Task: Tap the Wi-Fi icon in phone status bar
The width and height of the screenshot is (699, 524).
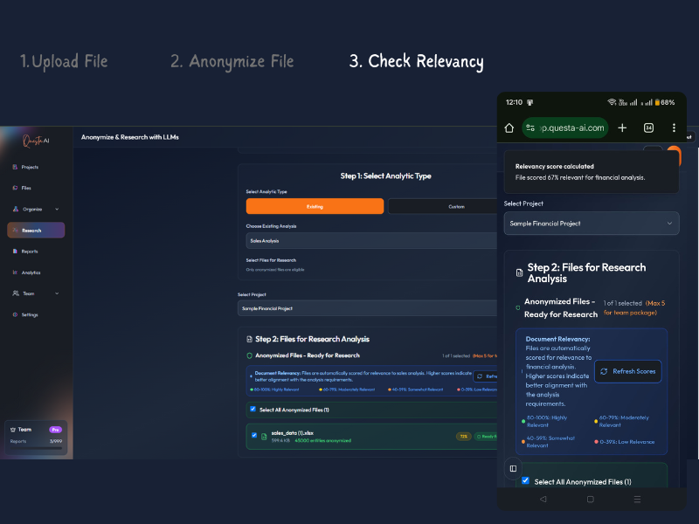Action: [612, 102]
